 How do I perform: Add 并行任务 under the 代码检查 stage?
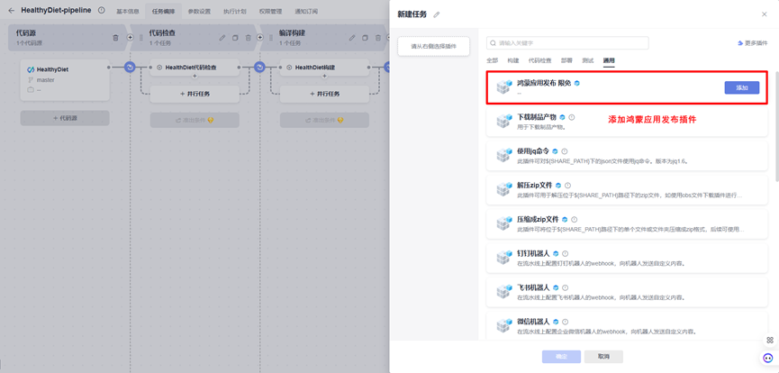point(195,94)
